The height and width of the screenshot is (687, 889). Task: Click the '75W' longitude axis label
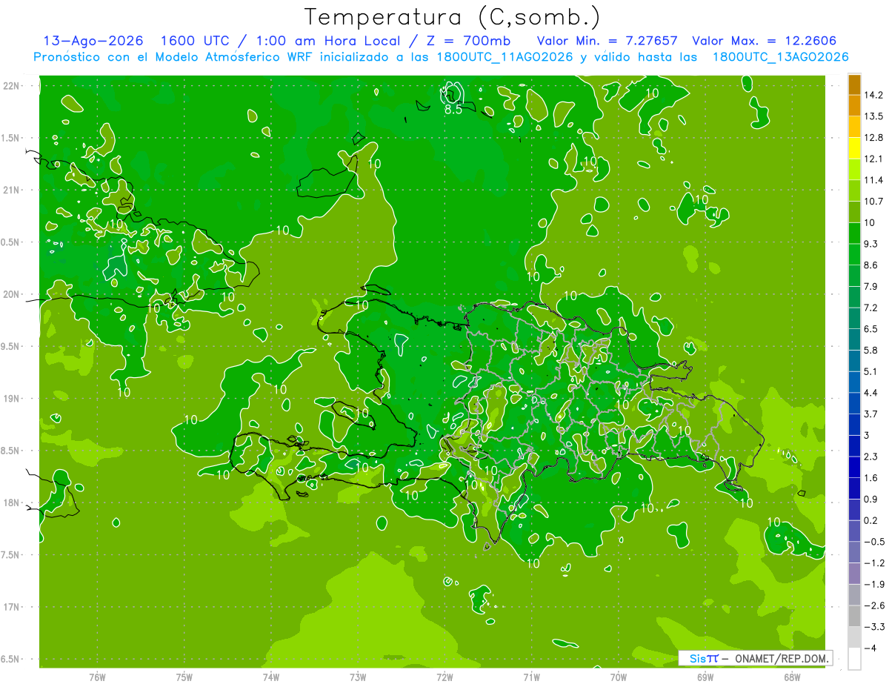[x=184, y=677]
